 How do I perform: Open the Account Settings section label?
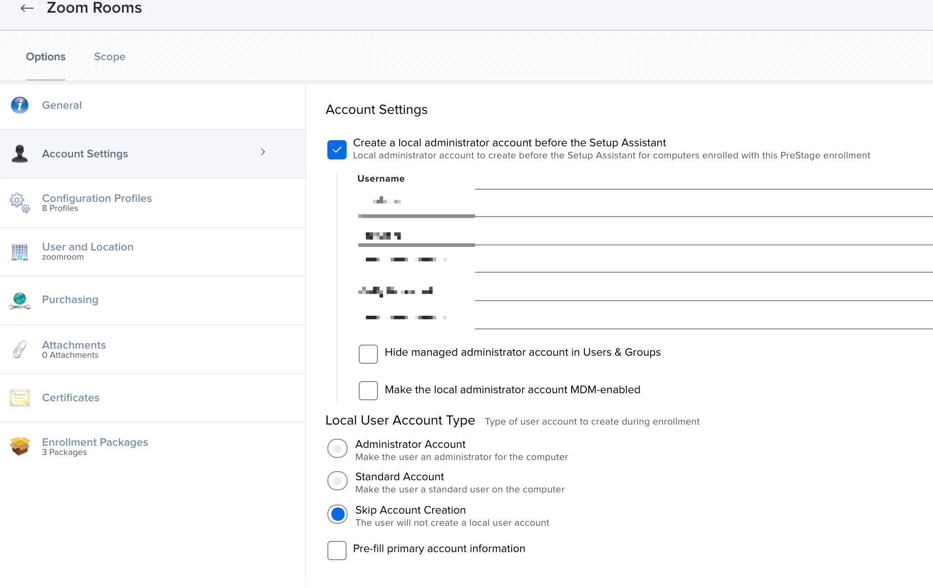click(85, 154)
